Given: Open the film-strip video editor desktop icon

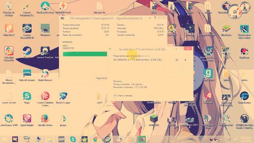Looking at the screenshot, I should (x=244, y=31).
